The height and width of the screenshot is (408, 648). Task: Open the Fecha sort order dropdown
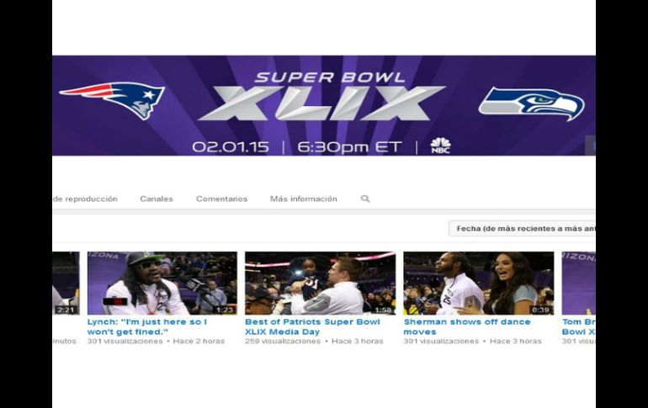(523, 228)
